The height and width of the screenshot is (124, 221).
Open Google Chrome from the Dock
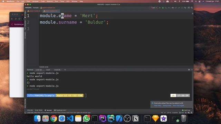pyautogui.click(x=54, y=118)
